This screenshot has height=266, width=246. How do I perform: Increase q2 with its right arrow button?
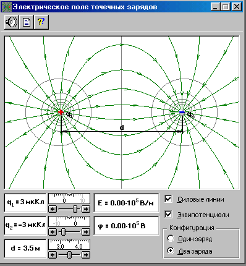click(86, 232)
